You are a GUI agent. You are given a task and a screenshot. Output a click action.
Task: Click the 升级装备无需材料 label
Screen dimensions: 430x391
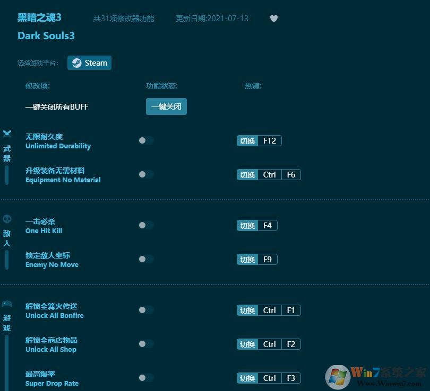[55, 171]
